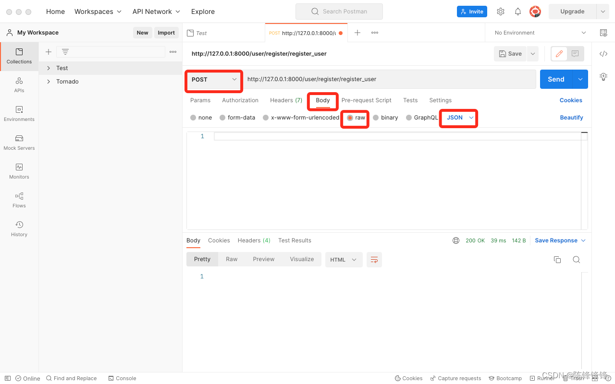Click the New button in workspace
615x384 pixels.
coord(143,33)
